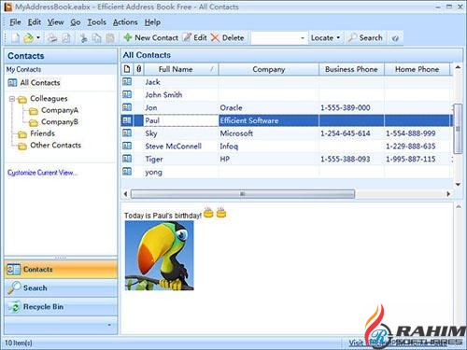Select All Contacts in the sidebar

pos(34,83)
